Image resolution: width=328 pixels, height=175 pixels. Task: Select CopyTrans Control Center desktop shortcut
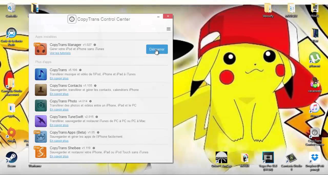tap(315, 137)
